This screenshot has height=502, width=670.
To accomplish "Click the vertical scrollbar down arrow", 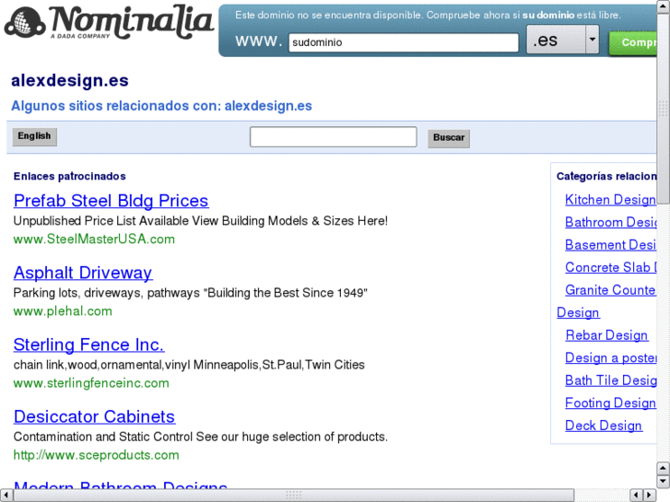I will click(x=664, y=482).
